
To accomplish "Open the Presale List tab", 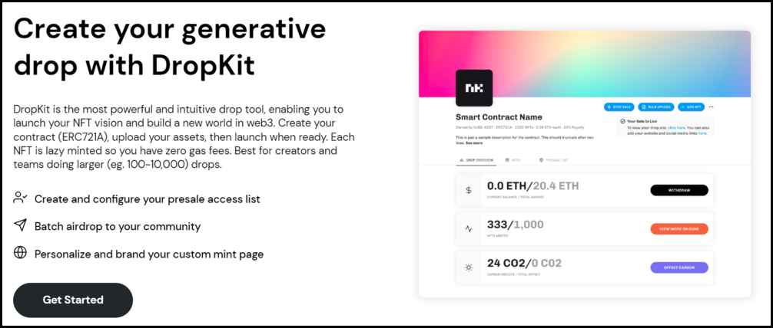I will tap(557, 159).
